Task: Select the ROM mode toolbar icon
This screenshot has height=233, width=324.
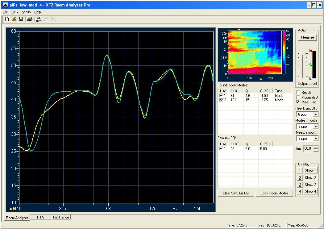Action: pyautogui.click(x=39, y=19)
